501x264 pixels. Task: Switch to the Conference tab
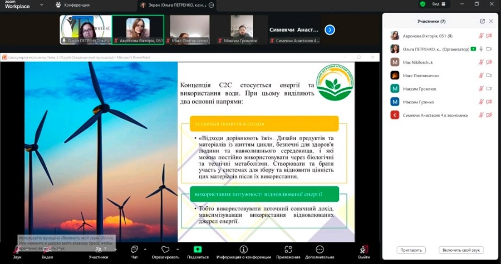point(72,5)
